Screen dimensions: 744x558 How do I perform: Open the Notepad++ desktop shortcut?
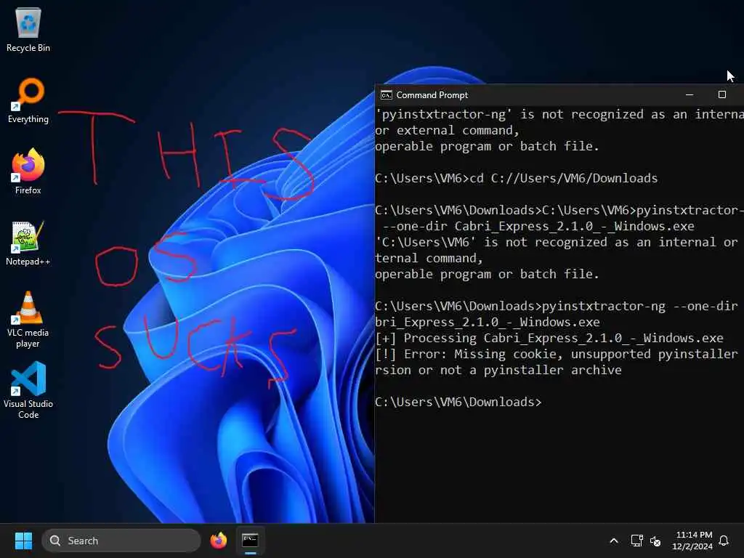pyautogui.click(x=28, y=243)
